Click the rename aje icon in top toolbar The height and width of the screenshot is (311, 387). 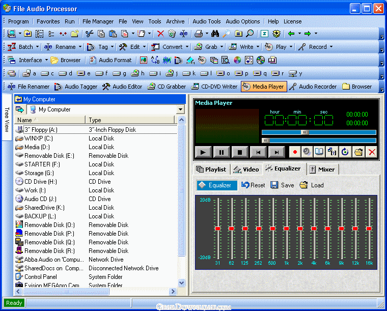point(183,34)
